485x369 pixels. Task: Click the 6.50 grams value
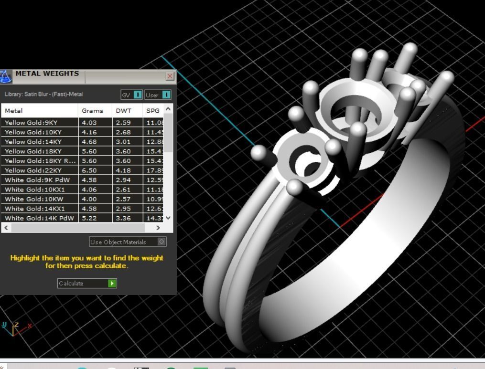(89, 170)
